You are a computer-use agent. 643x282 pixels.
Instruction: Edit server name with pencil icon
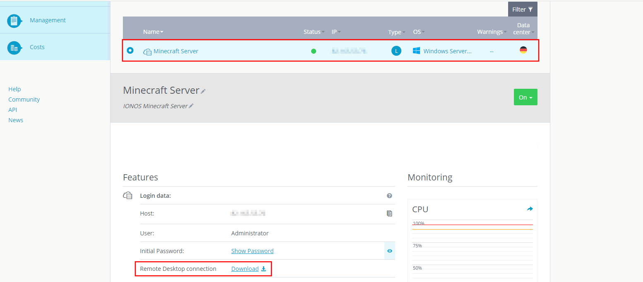point(203,91)
